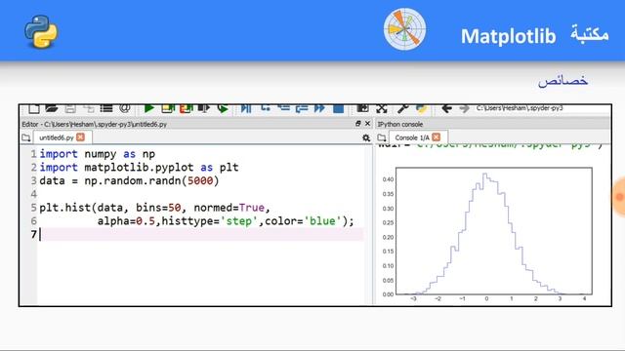Click the Python logo in banner
Viewport: 625px width, 351px height.
(x=41, y=32)
